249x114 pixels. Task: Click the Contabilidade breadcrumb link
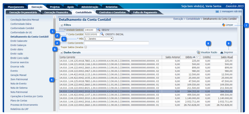[193, 19]
